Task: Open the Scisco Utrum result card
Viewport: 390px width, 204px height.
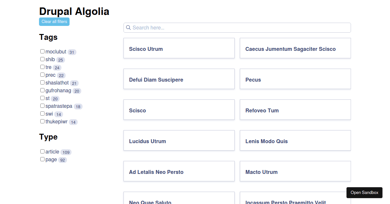Action: (x=179, y=48)
